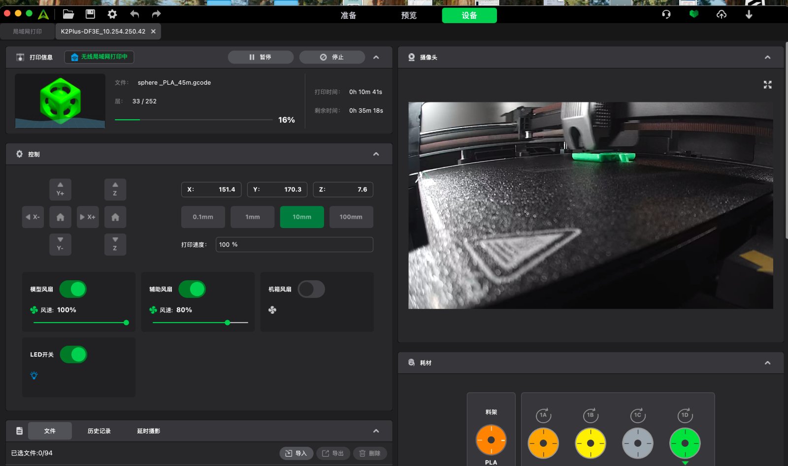Screen dimensions: 788x466
Task: Pause the print with 暂停
Action: (x=261, y=57)
